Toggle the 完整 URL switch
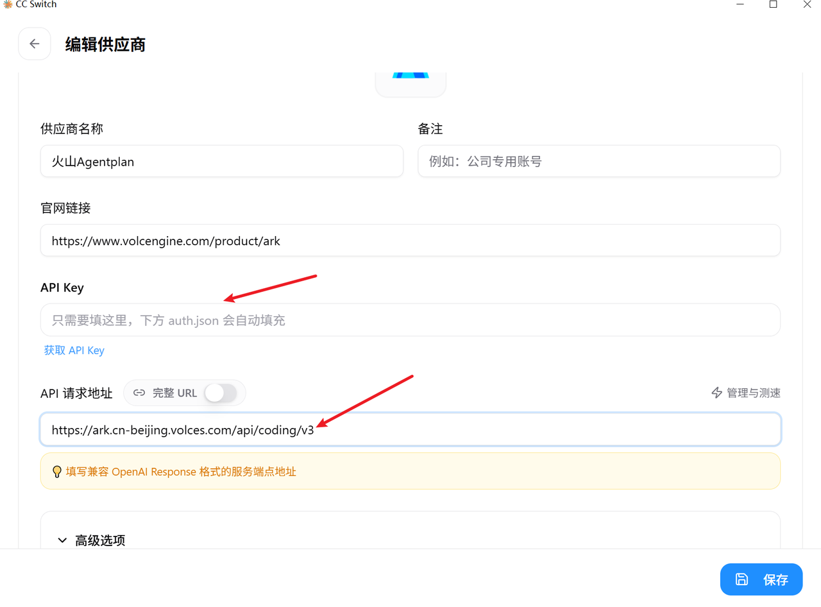 [x=221, y=393]
